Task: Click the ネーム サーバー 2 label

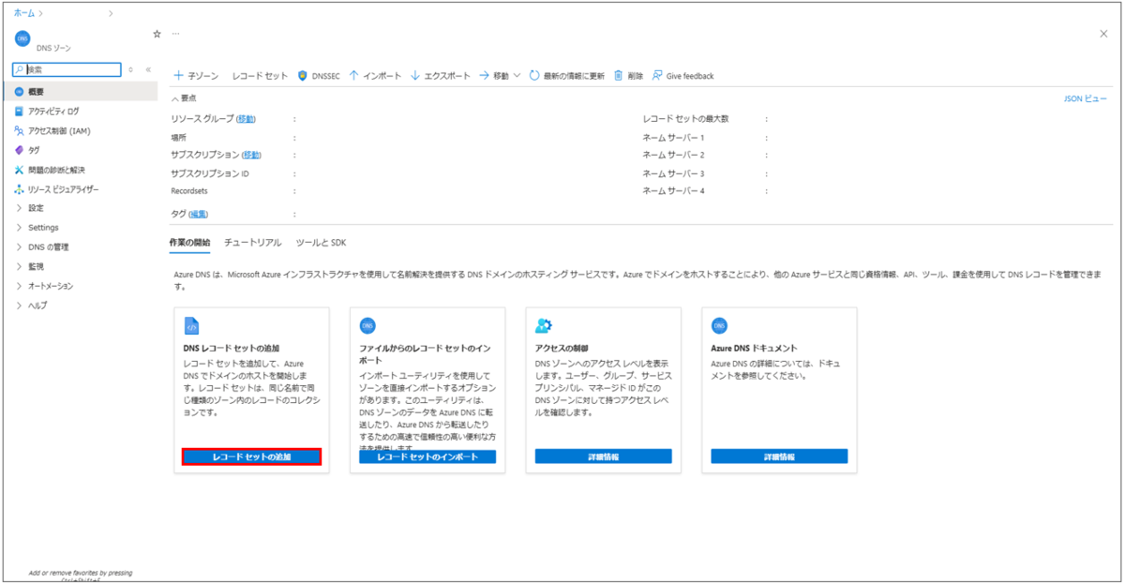Action: click(673, 155)
